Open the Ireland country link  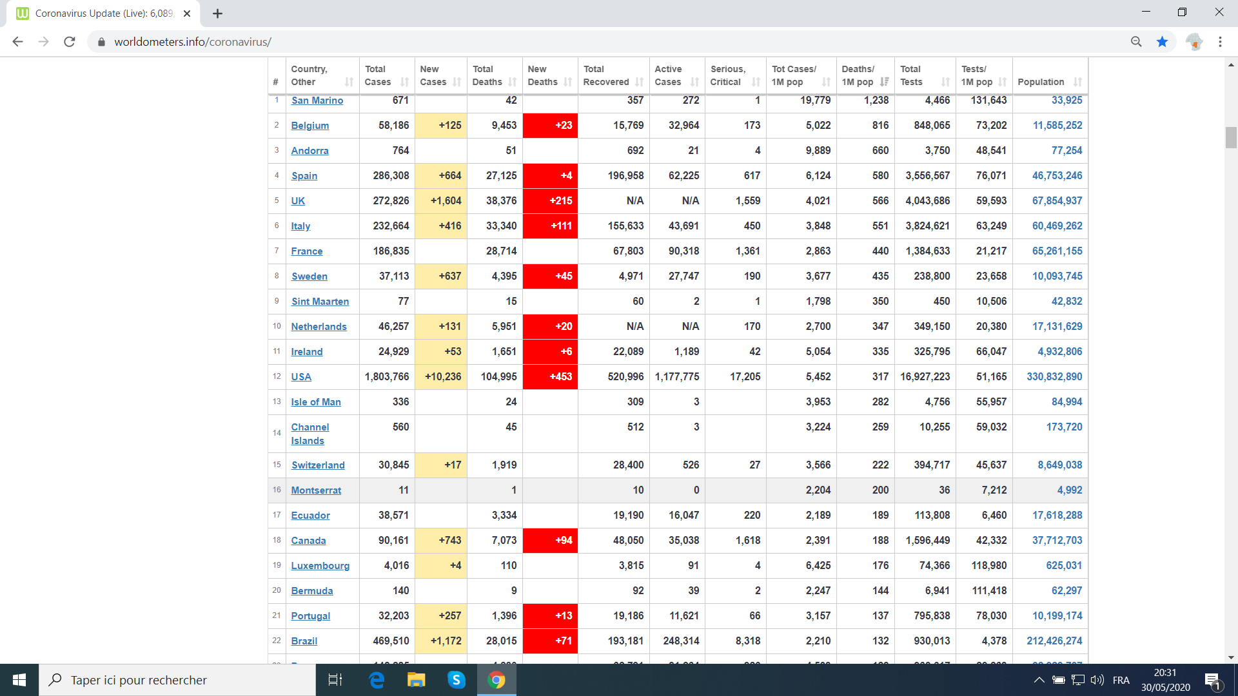click(306, 352)
